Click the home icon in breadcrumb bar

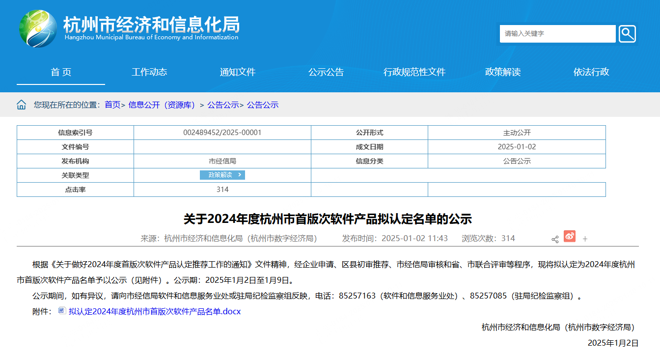click(22, 105)
